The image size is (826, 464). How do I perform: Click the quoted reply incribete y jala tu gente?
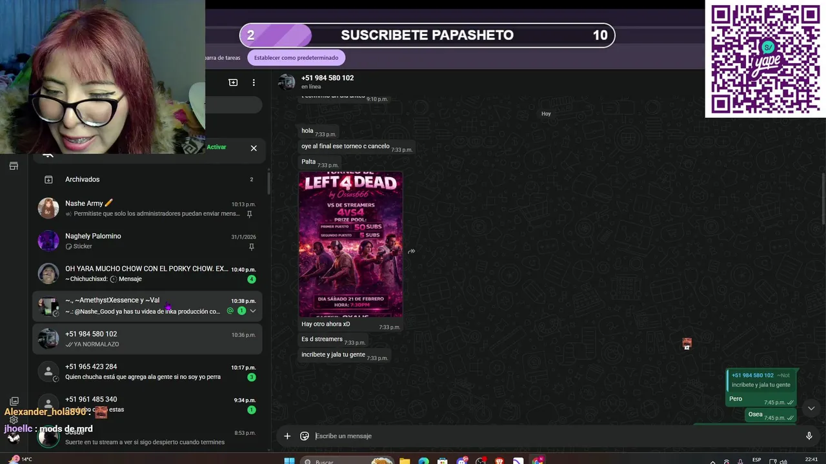click(761, 380)
